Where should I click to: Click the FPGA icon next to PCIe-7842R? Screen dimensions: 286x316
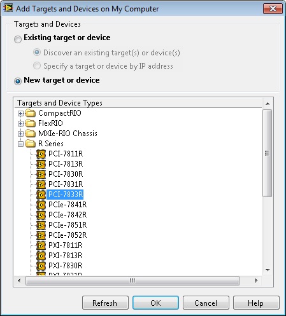(41, 215)
